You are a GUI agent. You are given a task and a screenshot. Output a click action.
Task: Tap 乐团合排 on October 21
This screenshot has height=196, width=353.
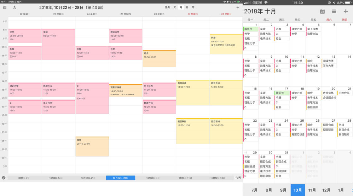coord(344,93)
